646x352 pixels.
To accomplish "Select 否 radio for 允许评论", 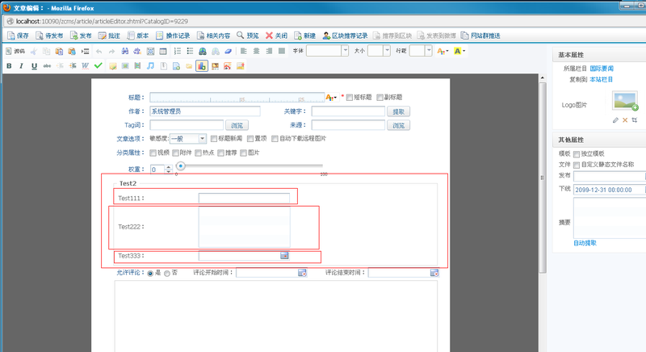I will (x=167, y=274).
